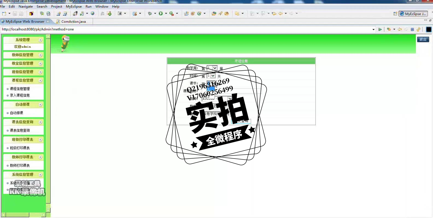This screenshot has width=433, height=218.
Task: Open the Debug configurations dropdown arrow
Action: click(155, 13)
